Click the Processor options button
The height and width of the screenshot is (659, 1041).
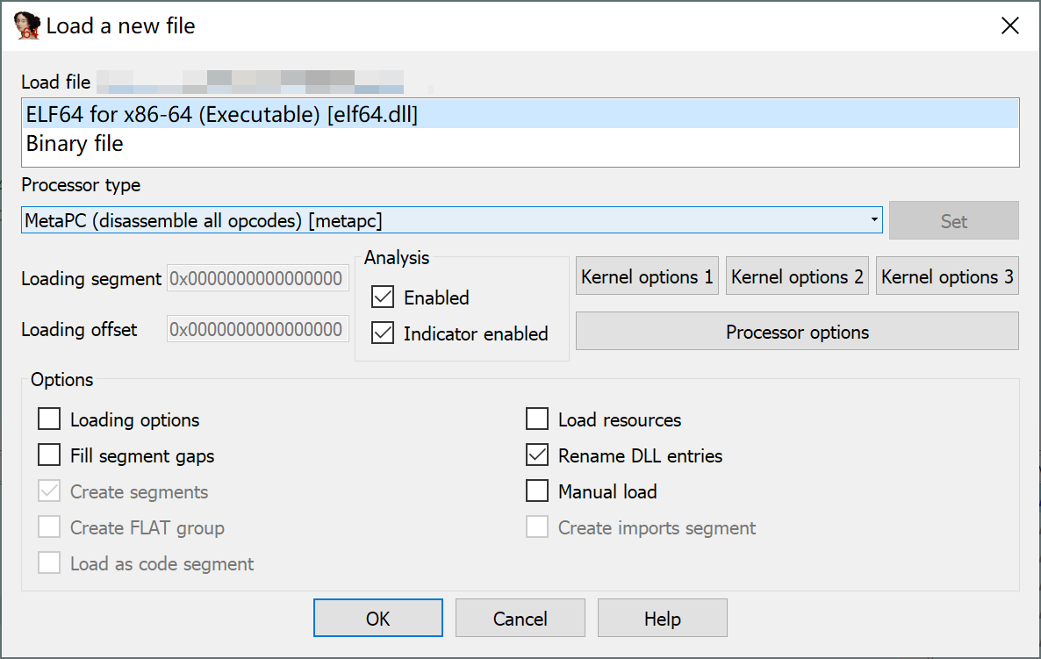[797, 332]
